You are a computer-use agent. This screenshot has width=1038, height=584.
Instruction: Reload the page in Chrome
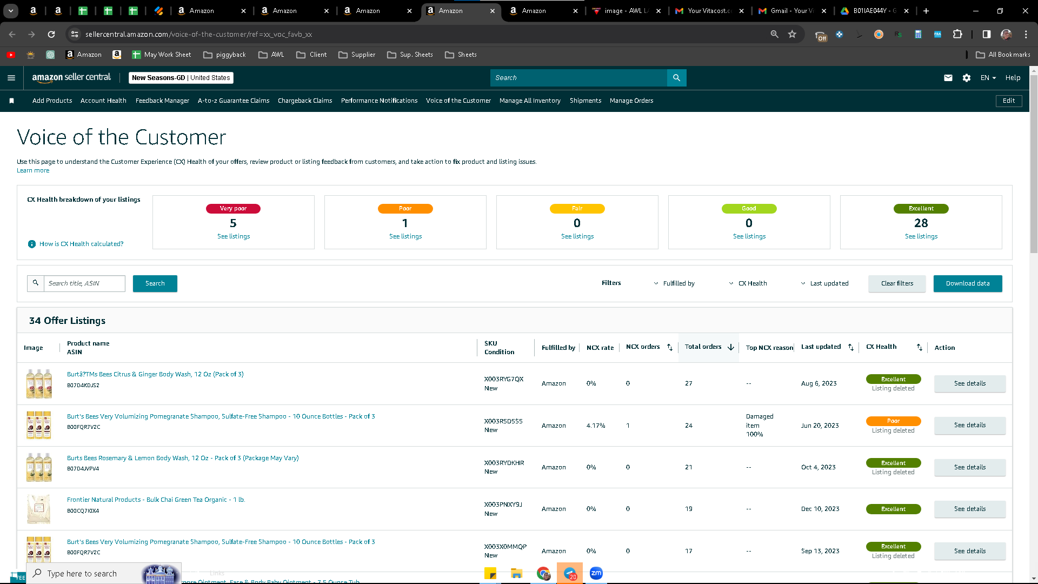coord(51,34)
